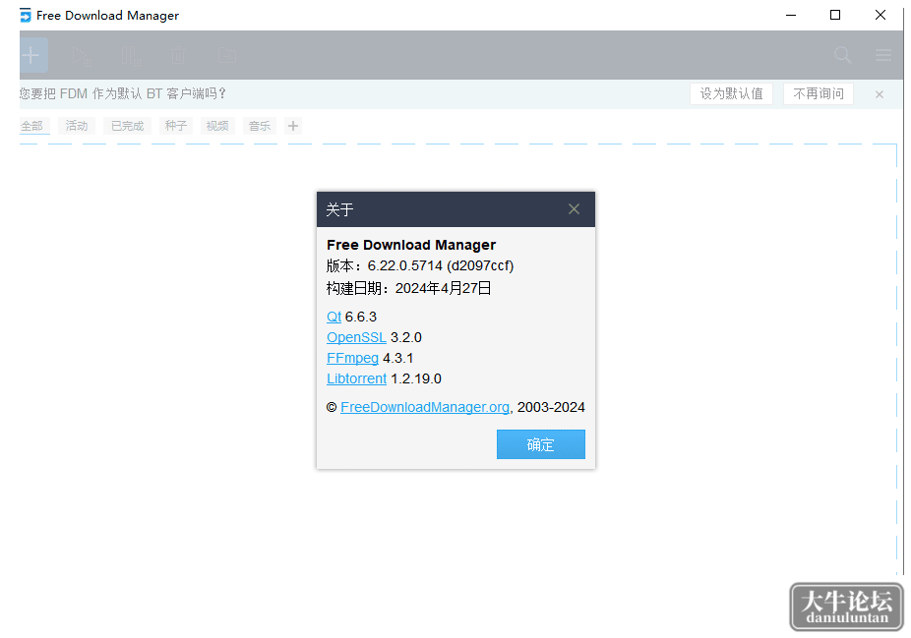
Task: Click the 您要把 FDM 作为默认 BT 客户端吗 prompt text
Action: pos(123,93)
